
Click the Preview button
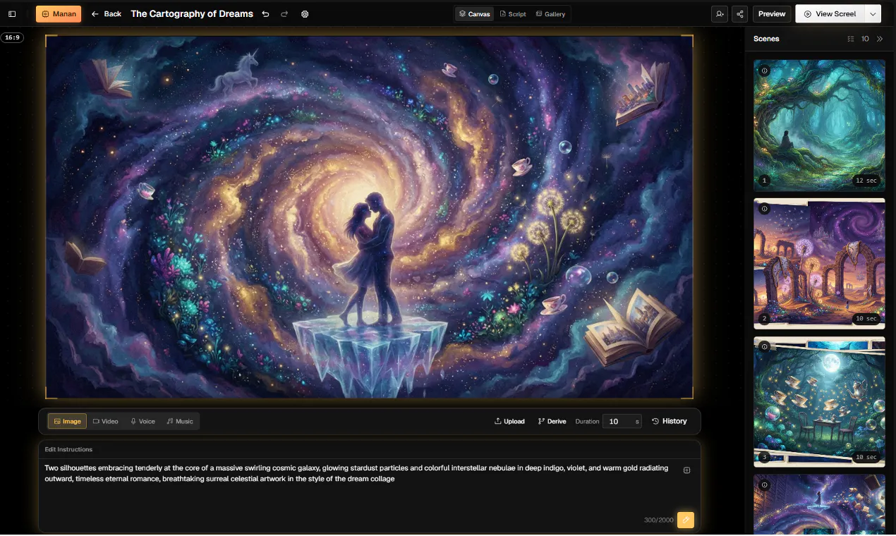pos(772,14)
